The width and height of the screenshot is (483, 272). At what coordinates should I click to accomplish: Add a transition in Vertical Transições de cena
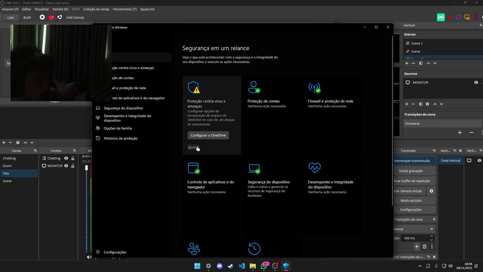pyautogui.click(x=460, y=133)
